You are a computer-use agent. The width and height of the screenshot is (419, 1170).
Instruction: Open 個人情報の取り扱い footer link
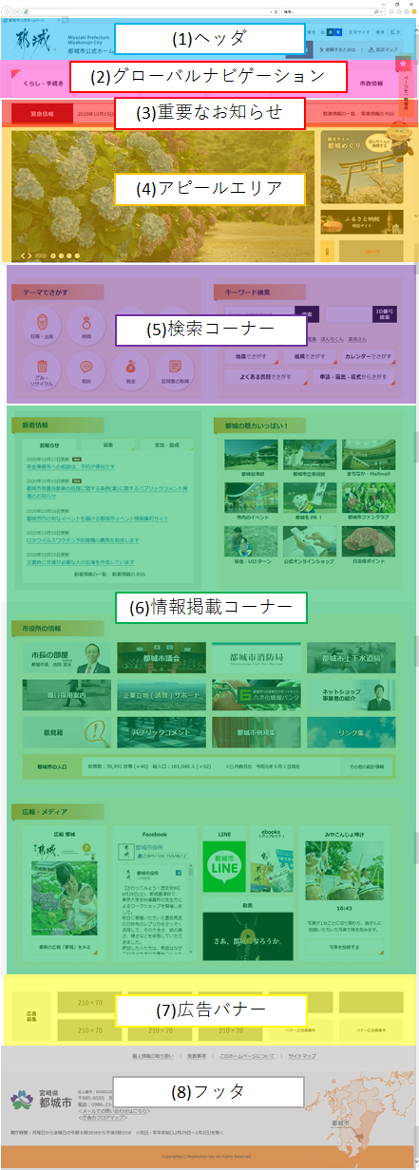coord(152,1055)
